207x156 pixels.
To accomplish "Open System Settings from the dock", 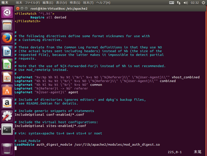I will point(7,116).
